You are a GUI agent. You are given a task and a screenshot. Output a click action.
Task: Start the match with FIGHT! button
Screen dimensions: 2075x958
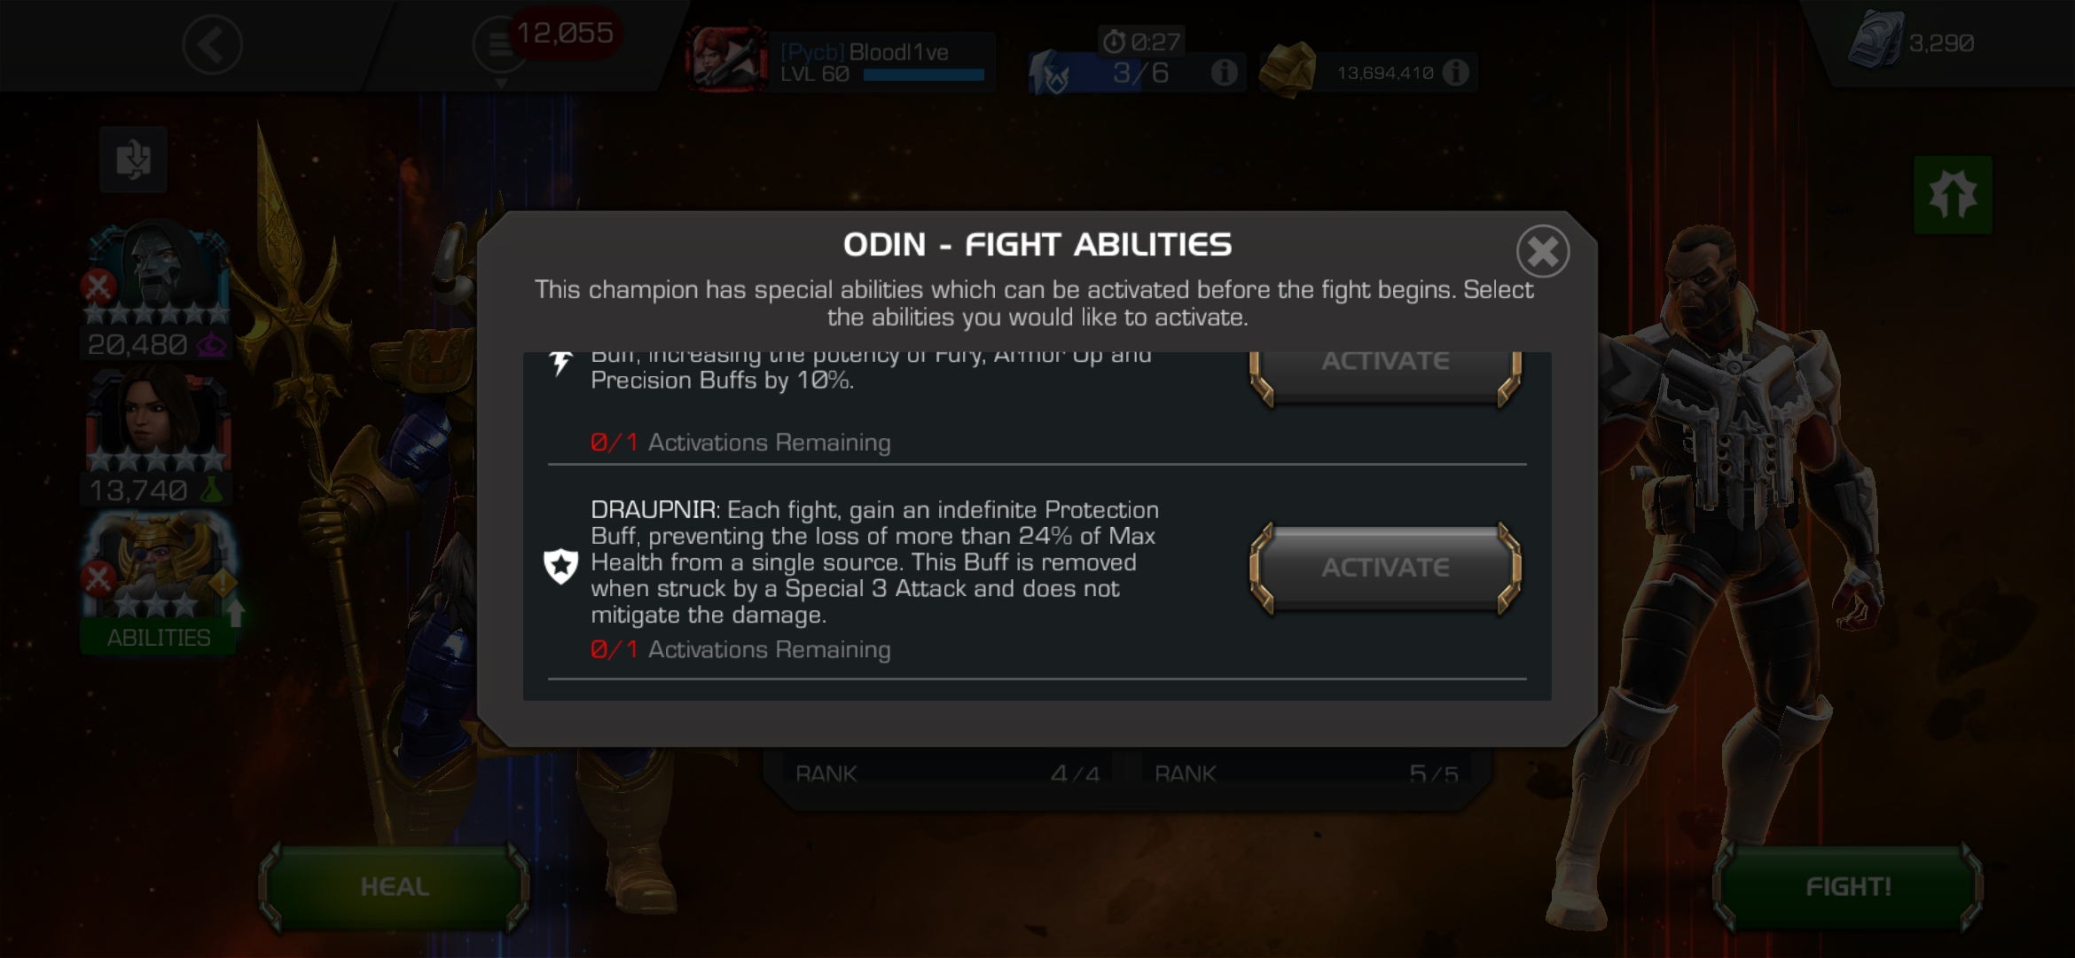pos(1848,887)
